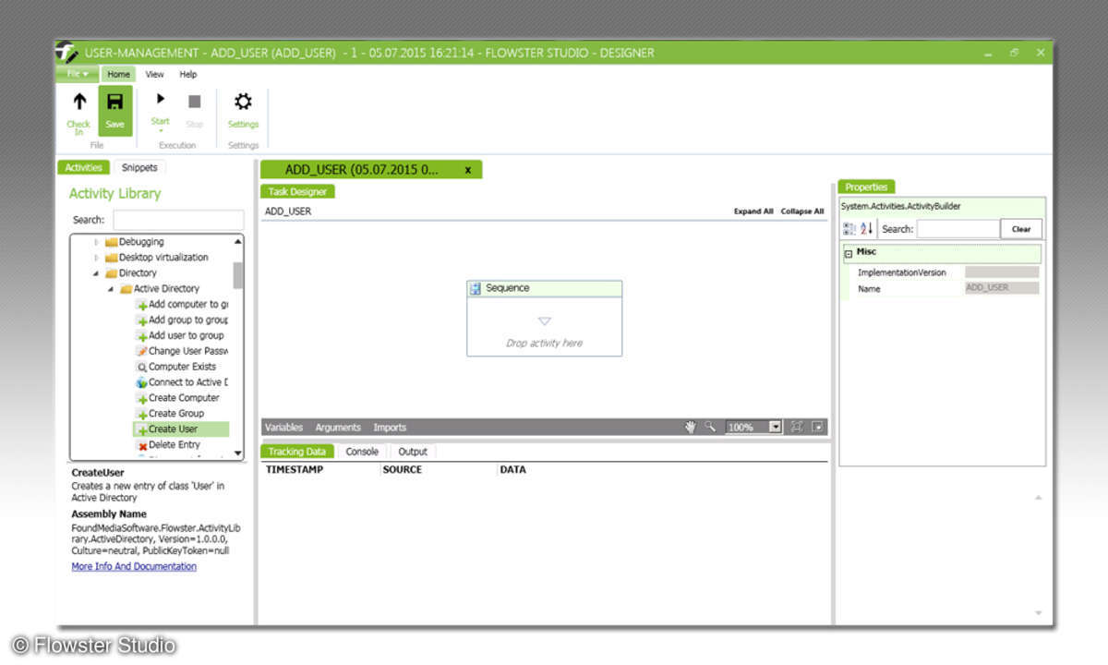
Task: Click the Activity Library search field
Action: point(178,221)
